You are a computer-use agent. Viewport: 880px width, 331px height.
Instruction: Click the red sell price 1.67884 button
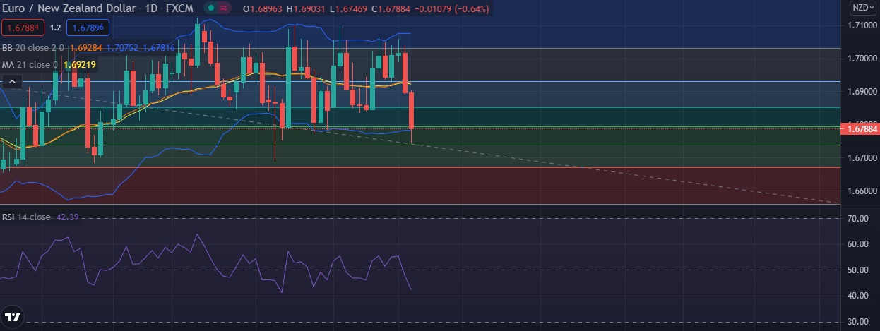24,28
